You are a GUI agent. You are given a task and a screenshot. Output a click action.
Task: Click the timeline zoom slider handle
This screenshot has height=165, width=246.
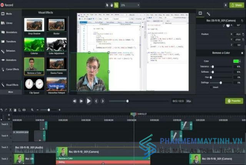[49, 110]
